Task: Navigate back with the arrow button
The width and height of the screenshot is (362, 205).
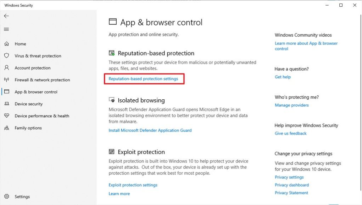Action: coord(6,16)
